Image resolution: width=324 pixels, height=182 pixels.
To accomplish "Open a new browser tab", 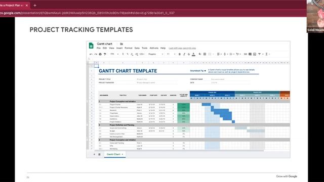I will coord(35,6).
